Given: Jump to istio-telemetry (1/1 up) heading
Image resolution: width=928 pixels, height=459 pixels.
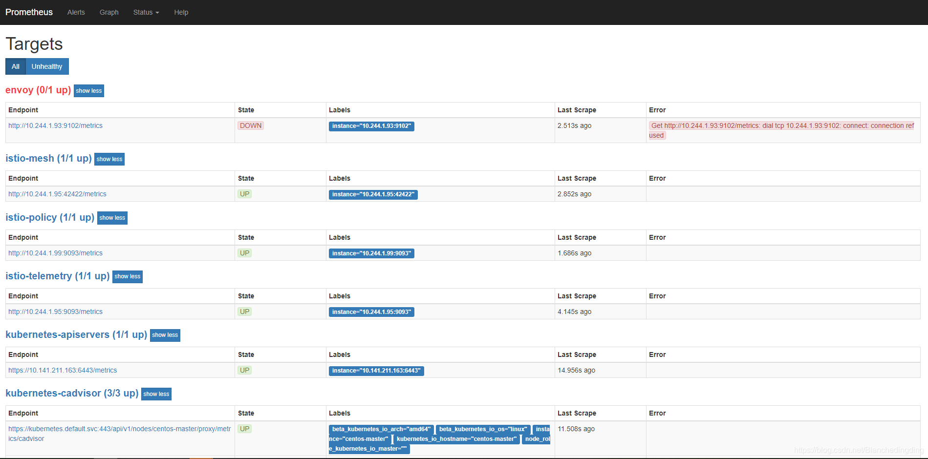Looking at the screenshot, I should 58,276.
